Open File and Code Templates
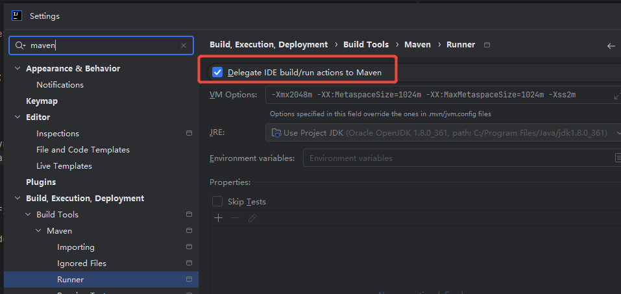The width and height of the screenshot is (621, 294). coord(83,150)
